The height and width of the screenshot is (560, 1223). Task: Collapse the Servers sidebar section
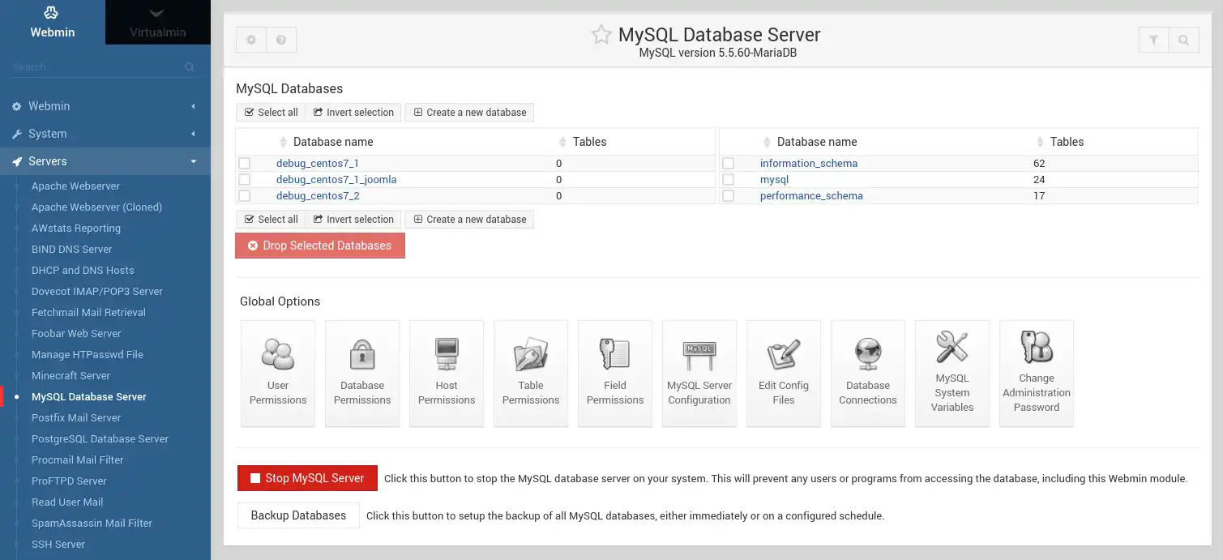[x=105, y=161]
